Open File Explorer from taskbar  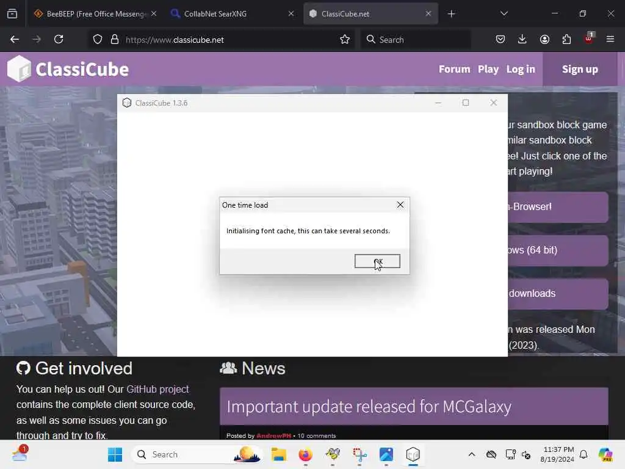point(278,454)
